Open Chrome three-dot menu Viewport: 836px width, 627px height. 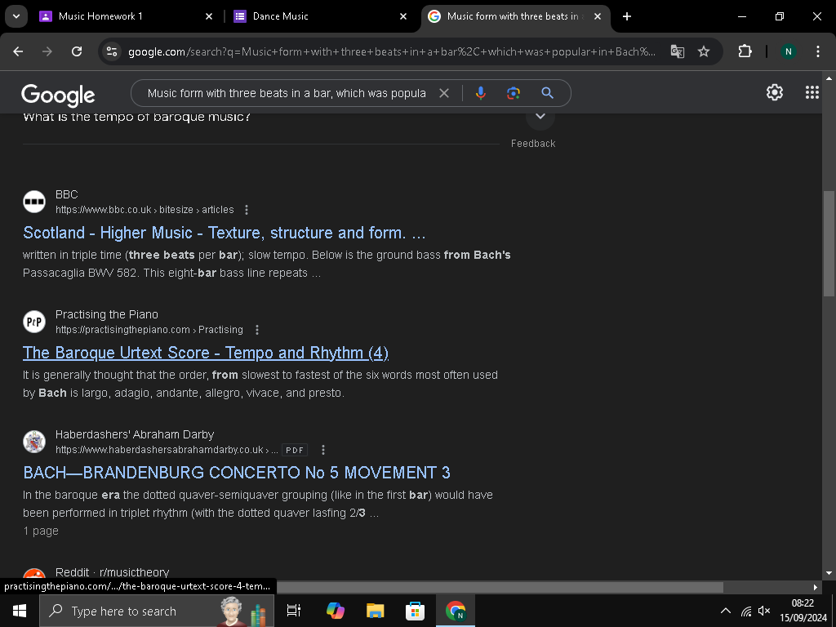coord(818,51)
